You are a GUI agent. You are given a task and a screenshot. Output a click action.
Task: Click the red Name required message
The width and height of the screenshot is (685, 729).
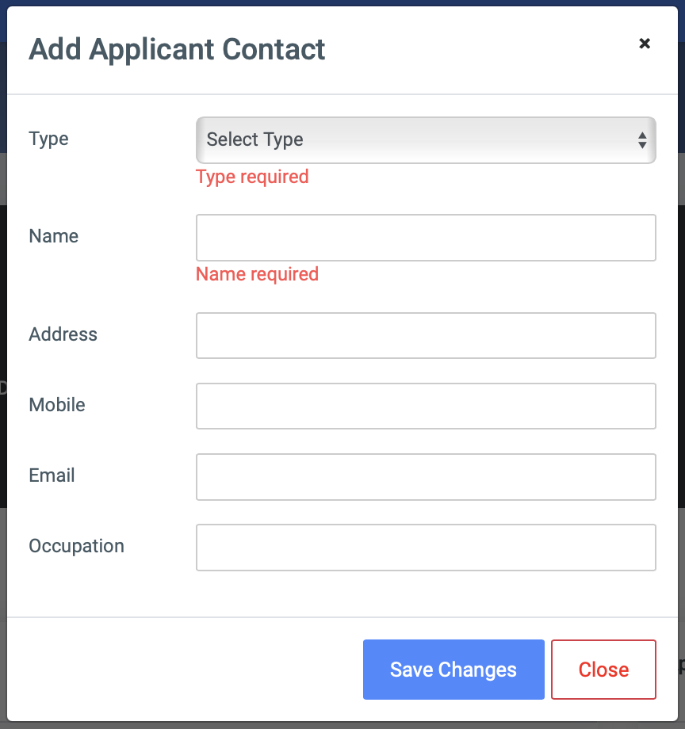[x=257, y=274]
